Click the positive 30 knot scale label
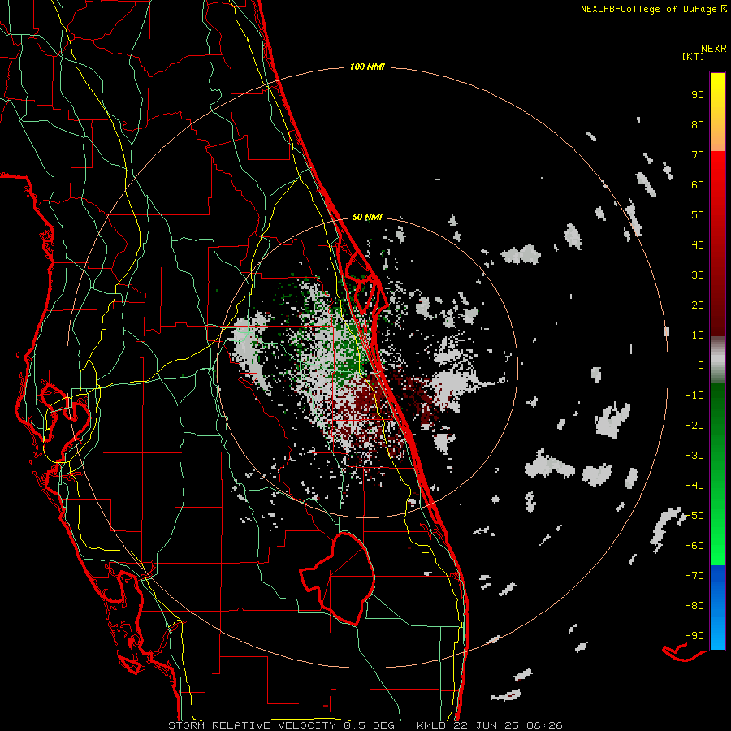The width and height of the screenshot is (731, 731). click(698, 275)
